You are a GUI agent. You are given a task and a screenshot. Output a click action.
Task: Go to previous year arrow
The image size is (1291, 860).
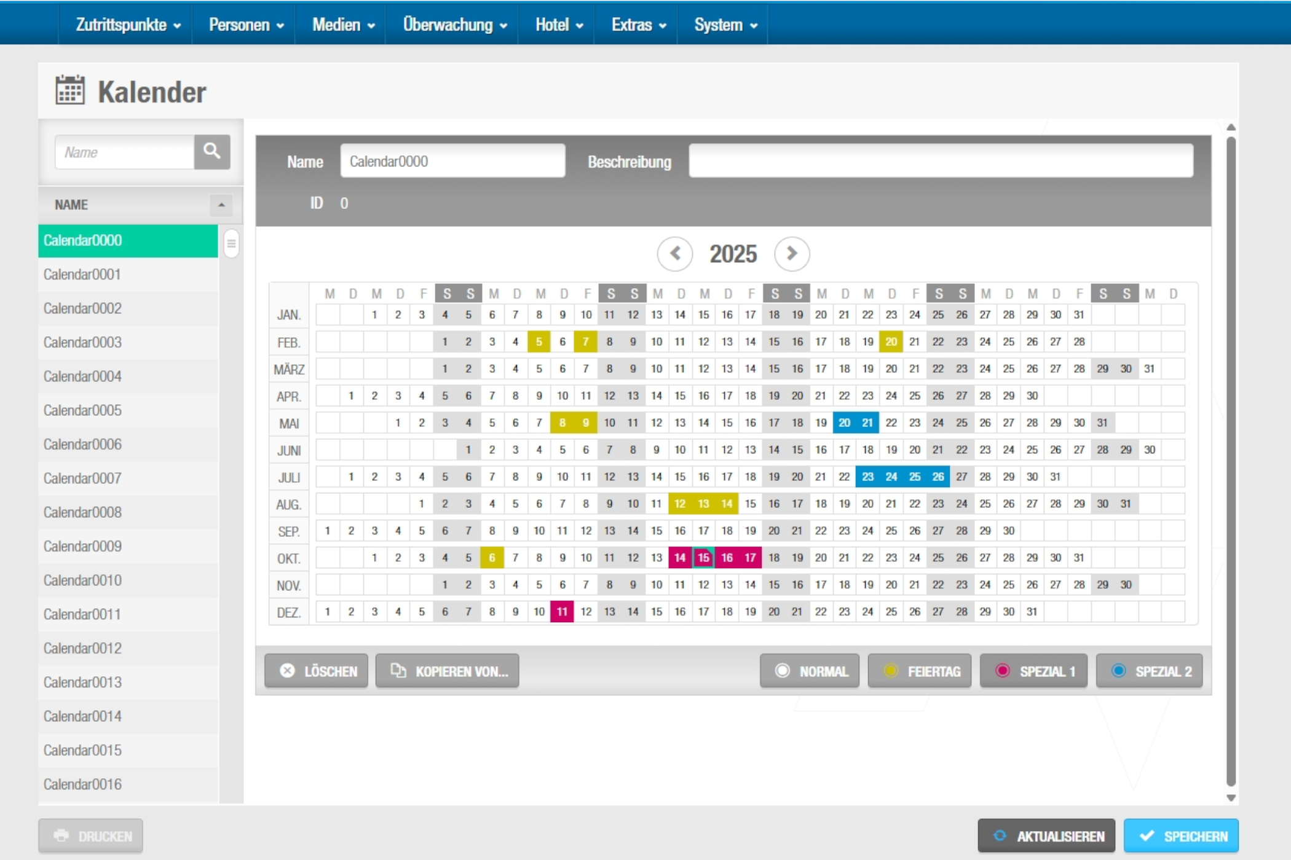[x=674, y=254]
